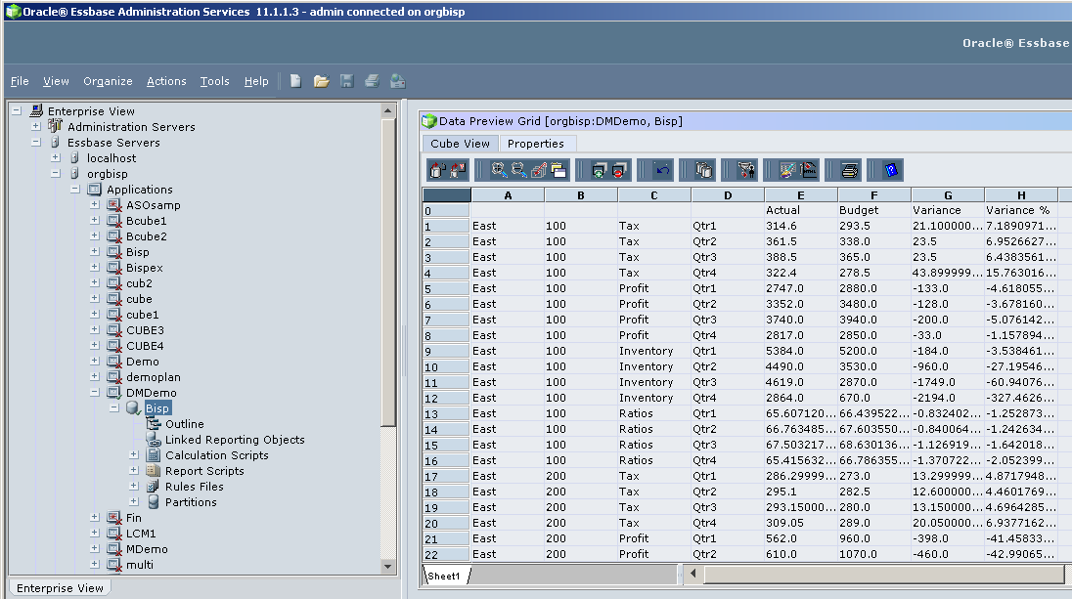Click the Bisp database cylinder icon
The height and width of the screenshot is (599, 1072).
click(133, 408)
